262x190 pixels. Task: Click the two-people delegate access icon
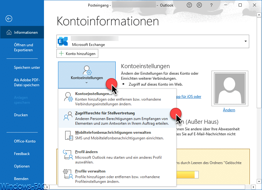pyautogui.click(x=68, y=116)
